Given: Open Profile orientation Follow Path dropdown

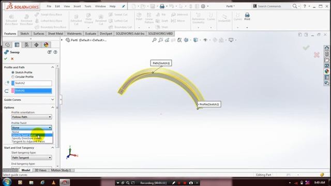Looking at the screenshot, I should 32,117.
